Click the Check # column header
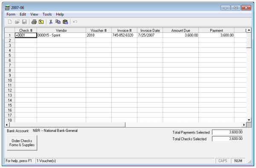This screenshot has width=256, height=168. click(26, 30)
